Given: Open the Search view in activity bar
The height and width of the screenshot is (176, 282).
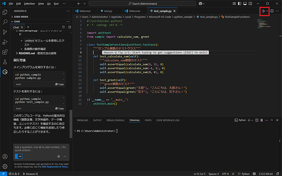Looking at the screenshot, I should [x=5, y=22].
